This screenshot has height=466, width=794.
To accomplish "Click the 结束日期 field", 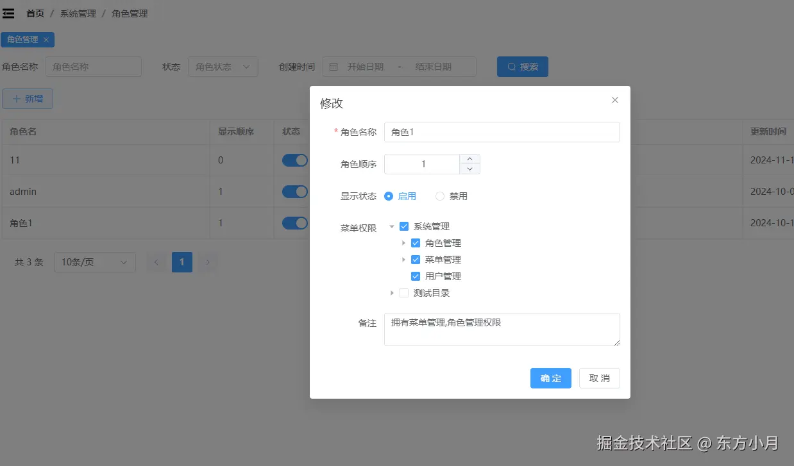I will (x=434, y=67).
